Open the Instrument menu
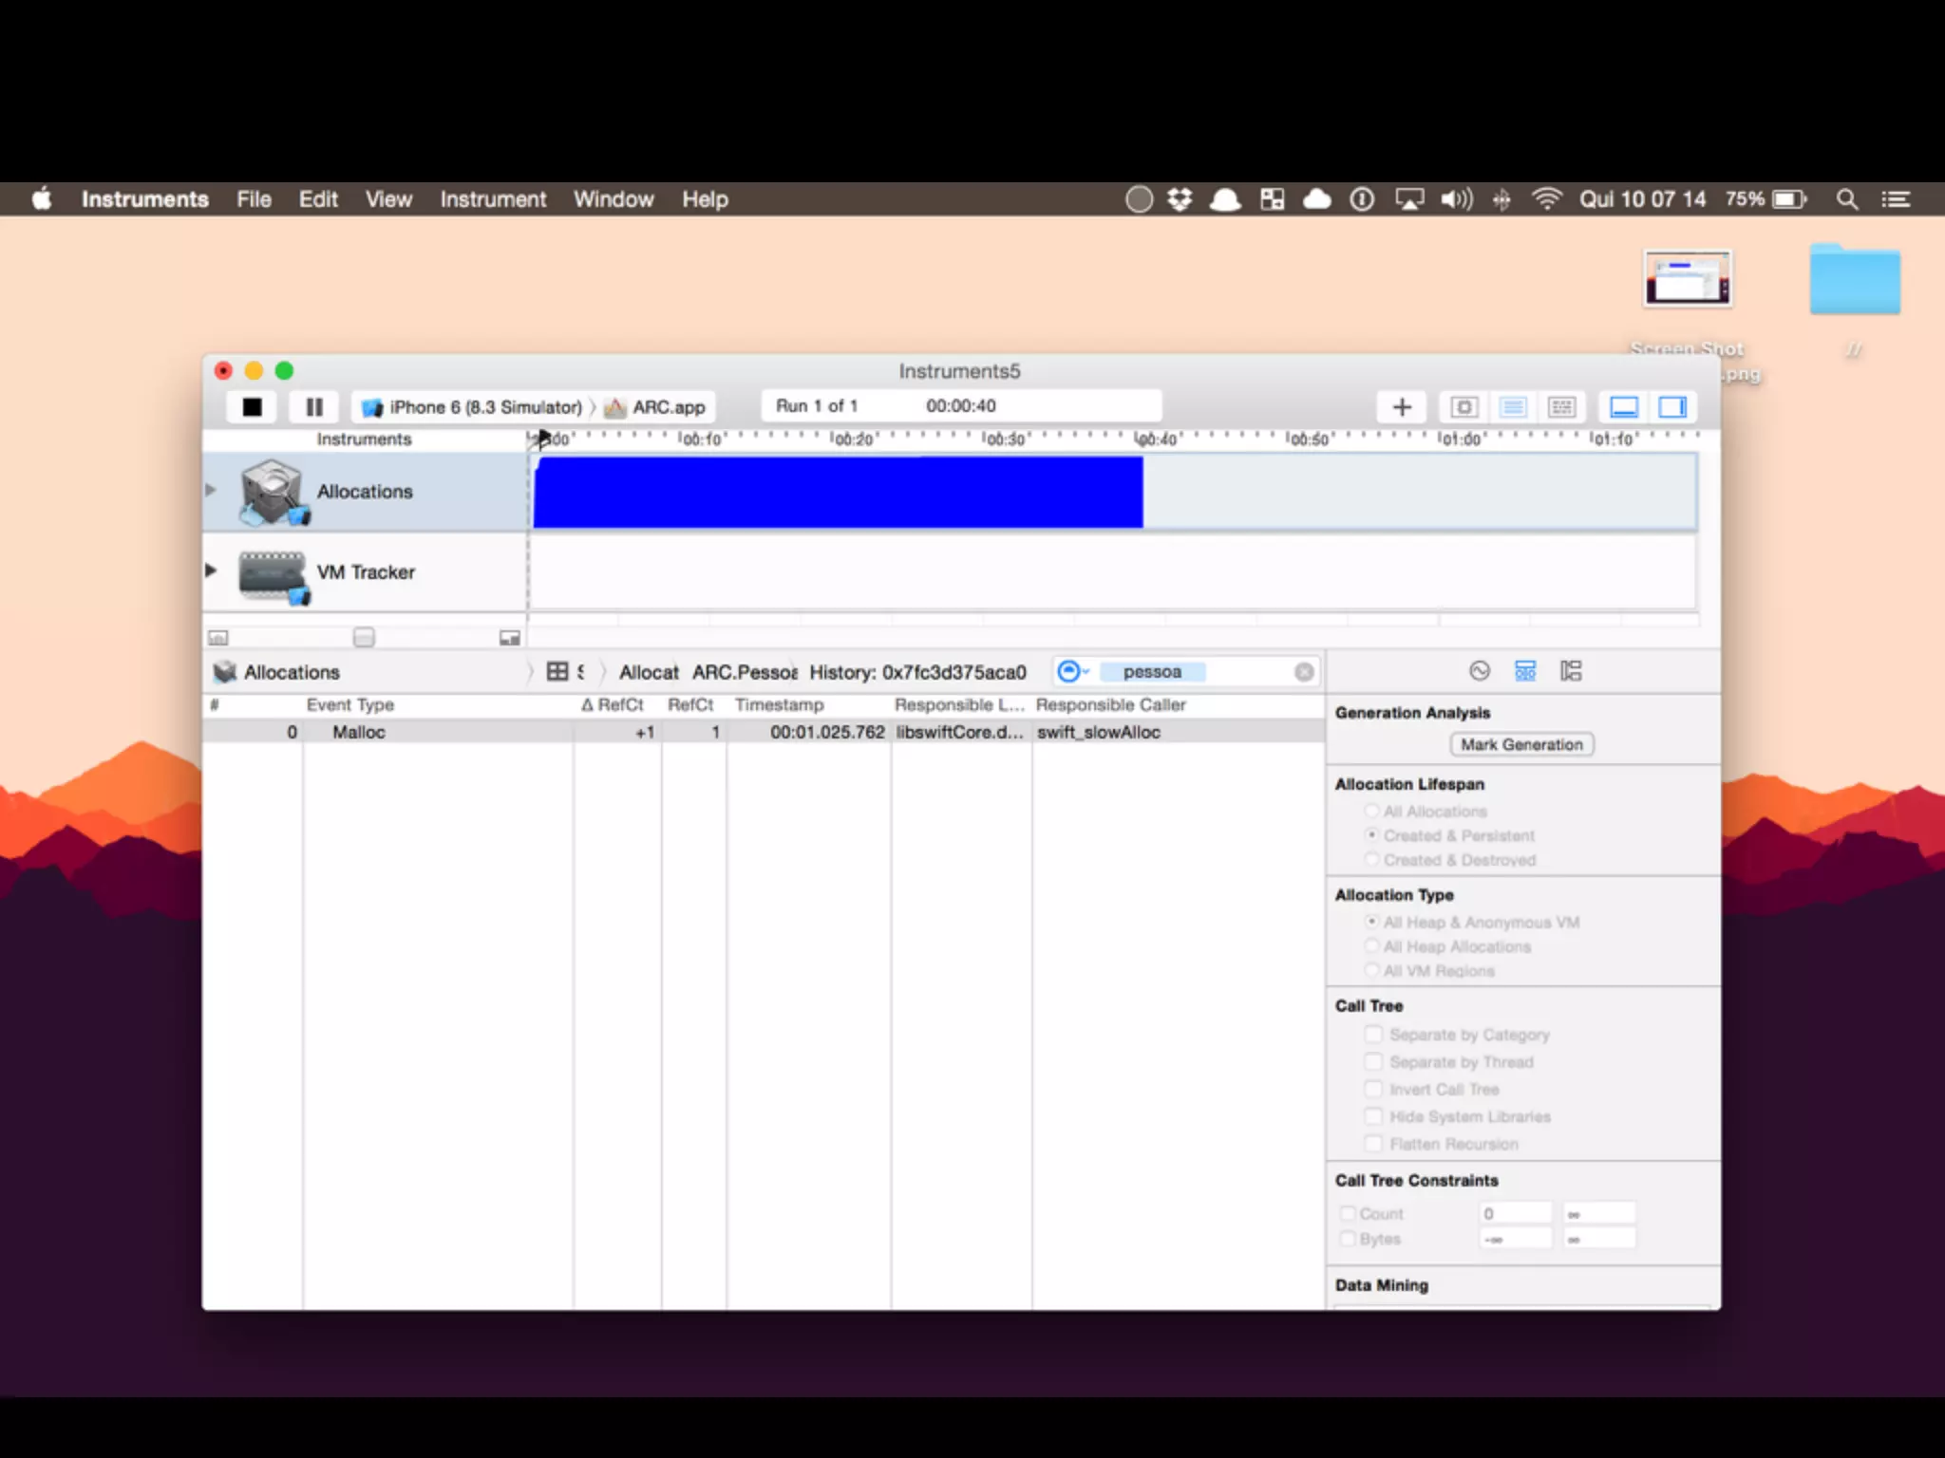The image size is (1945, 1458). pos(493,199)
